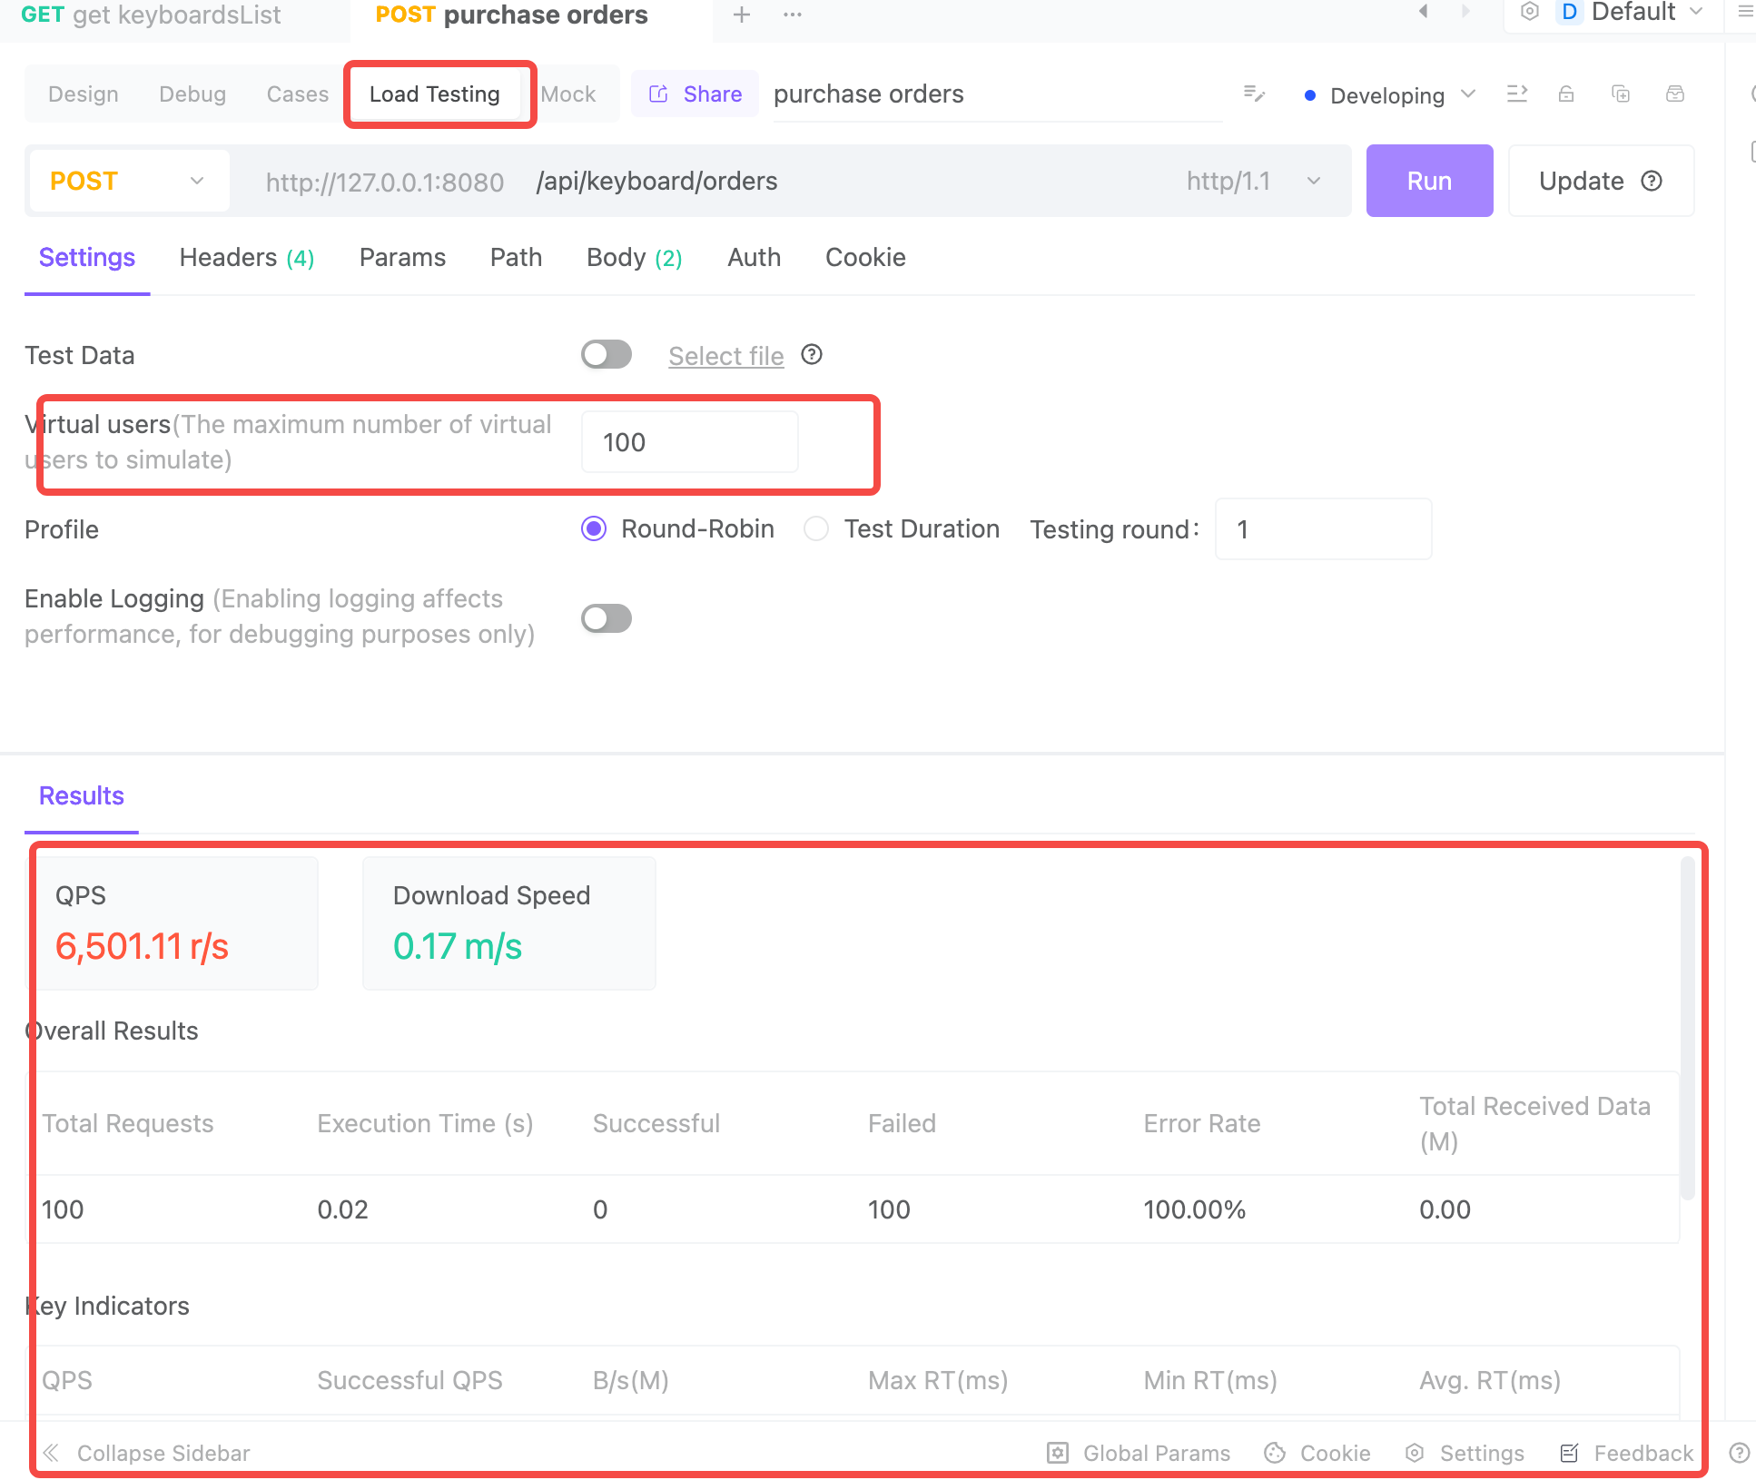Switch to GET get keyboardsList tab
The height and width of the screenshot is (1480, 1756).
tap(151, 15)
